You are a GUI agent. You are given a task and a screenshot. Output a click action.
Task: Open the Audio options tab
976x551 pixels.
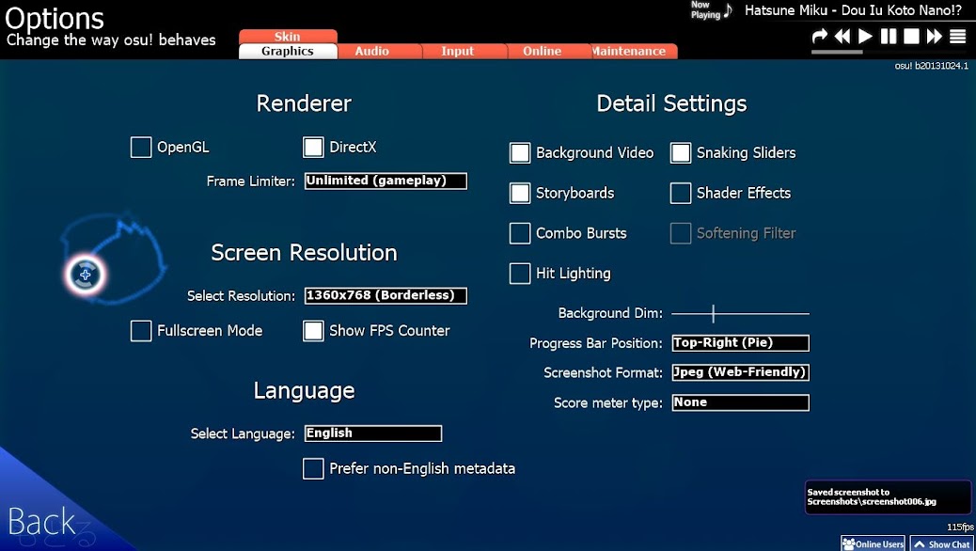[372, 51]
